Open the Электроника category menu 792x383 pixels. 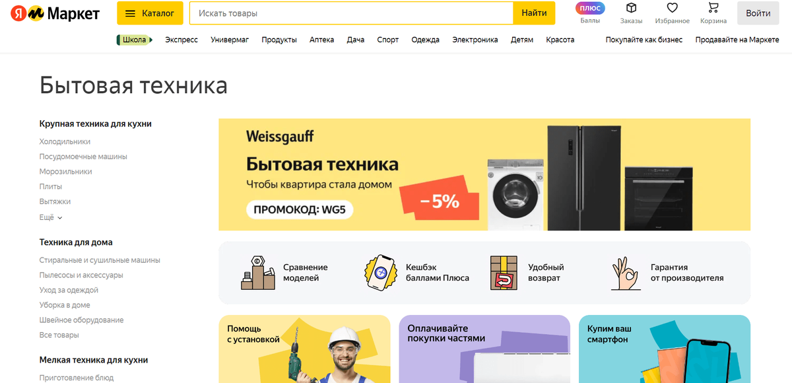coord(475,40)
